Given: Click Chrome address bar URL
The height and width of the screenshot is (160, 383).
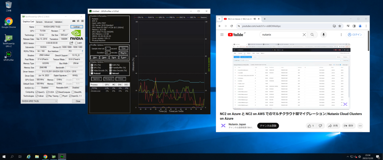Looking at the screenshot, I should pos(262,26).
